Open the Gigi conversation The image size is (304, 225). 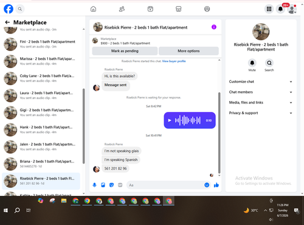(41, 112)
